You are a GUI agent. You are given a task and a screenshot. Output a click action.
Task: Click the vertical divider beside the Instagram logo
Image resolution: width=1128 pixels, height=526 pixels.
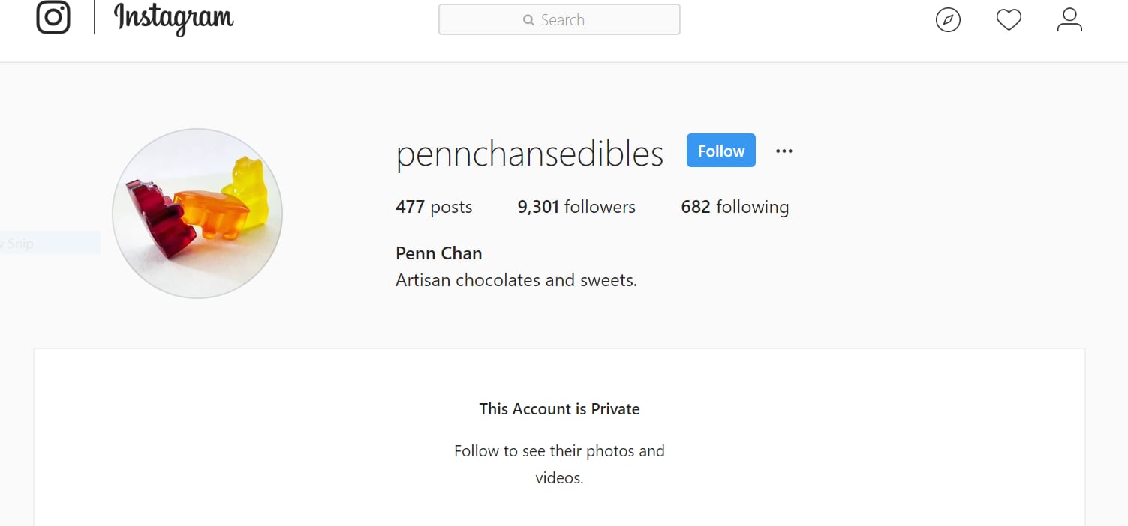click(x=94, y=17)
